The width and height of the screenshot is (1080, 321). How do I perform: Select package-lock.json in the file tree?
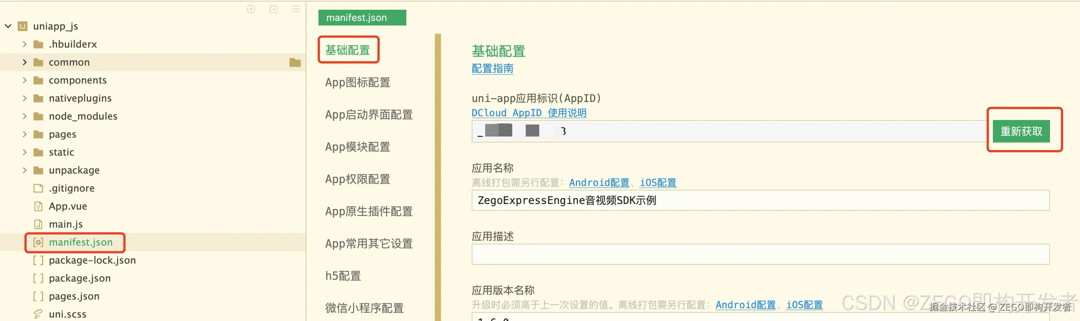coord(92,260)
